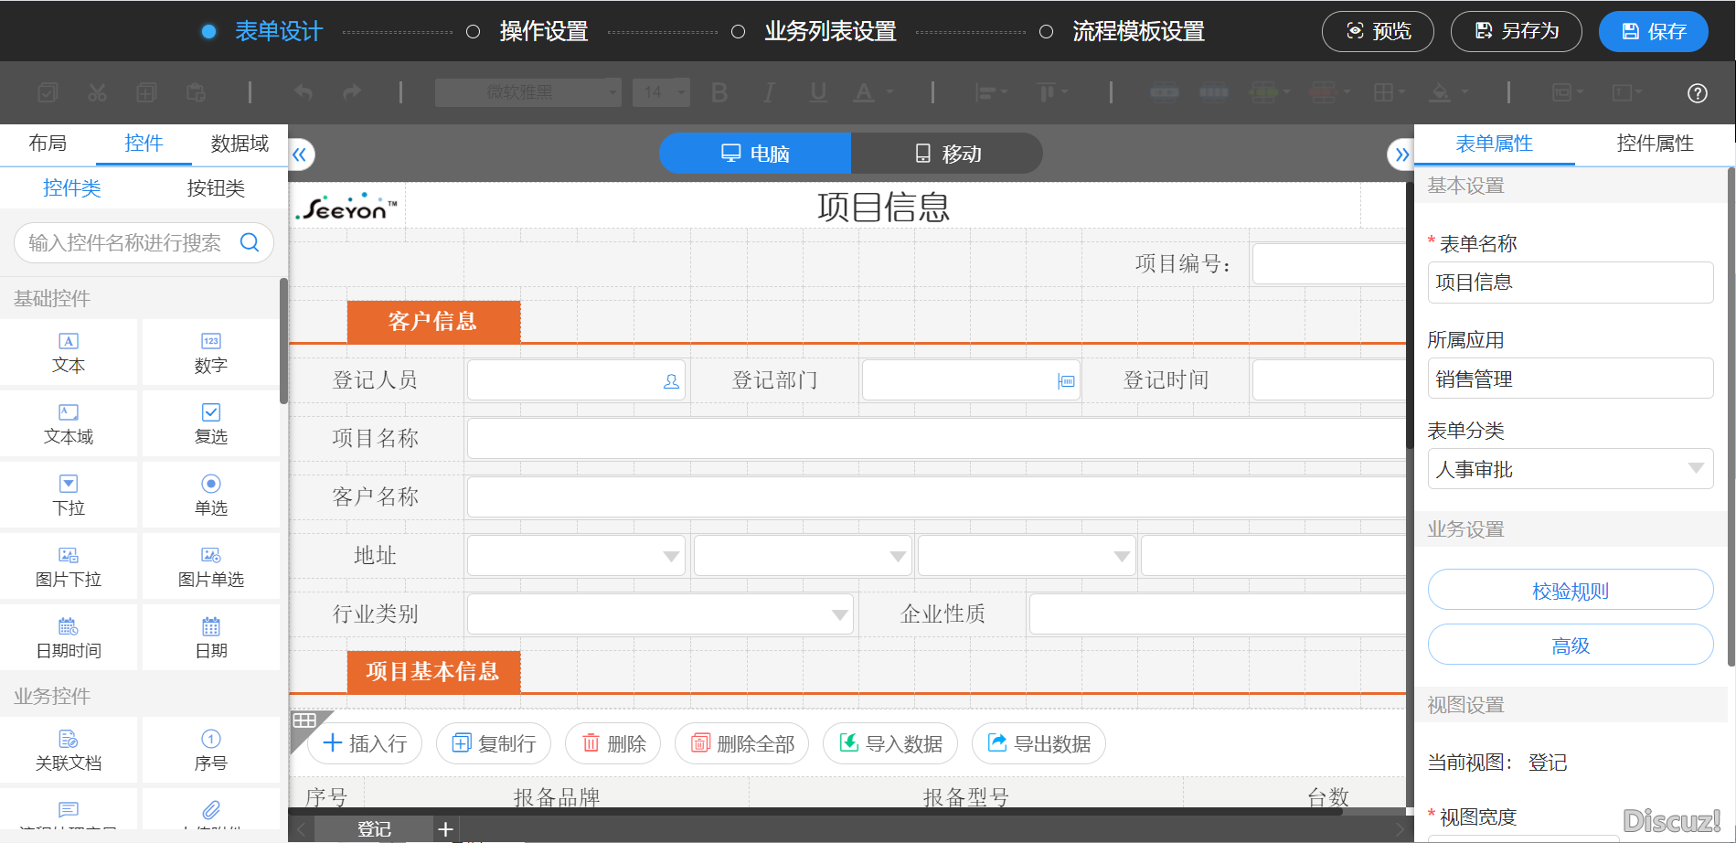Select the 数字 number control
The image size is (1736, 843).
point(211,353)
